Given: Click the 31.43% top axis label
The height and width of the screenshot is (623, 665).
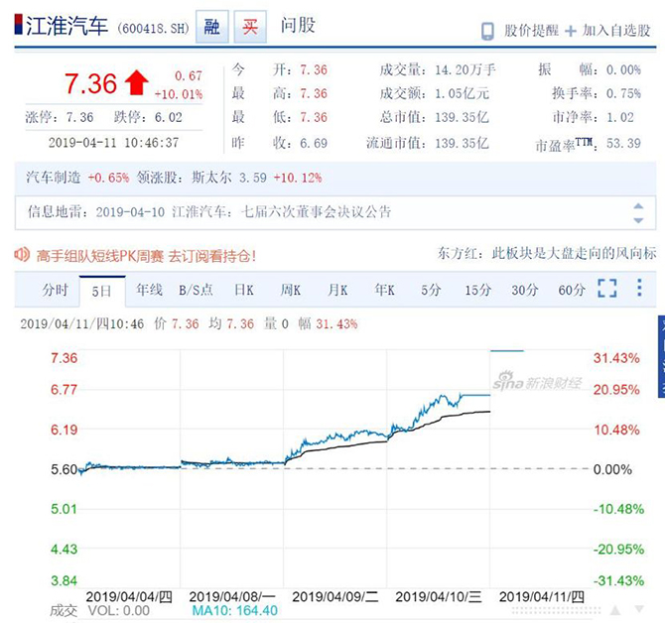Looking at the screenshot, I should point(616,358).
